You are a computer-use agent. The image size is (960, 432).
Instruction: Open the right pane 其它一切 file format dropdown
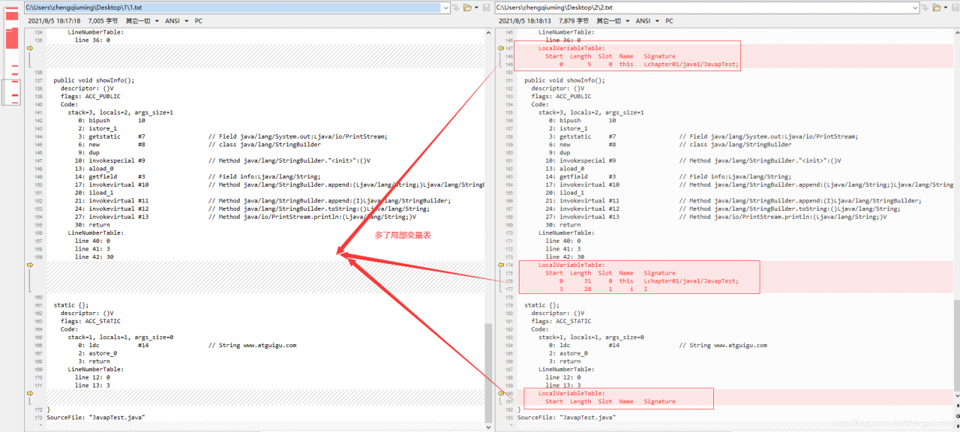click(612, 21)
